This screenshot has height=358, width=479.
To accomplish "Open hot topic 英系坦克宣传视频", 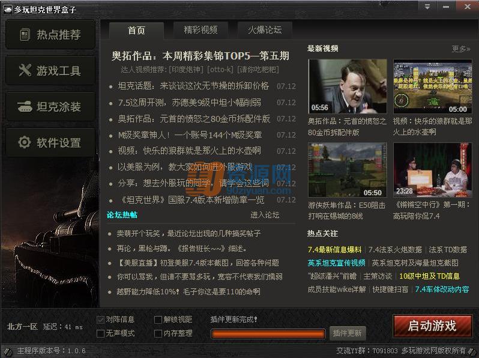I will (x=336, y=263).
